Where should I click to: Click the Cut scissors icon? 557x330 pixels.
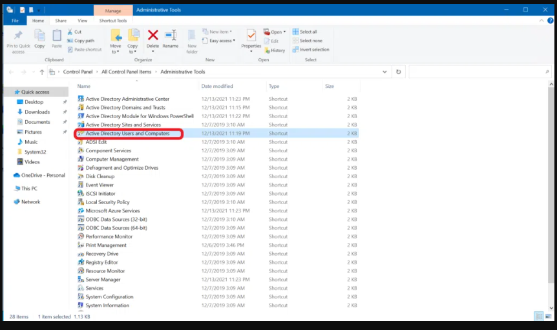pyautogui.click(x=69, y=32)
